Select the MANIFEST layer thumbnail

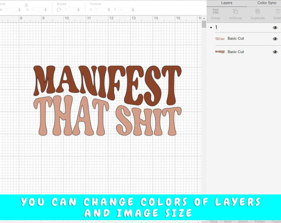point(220,52)
